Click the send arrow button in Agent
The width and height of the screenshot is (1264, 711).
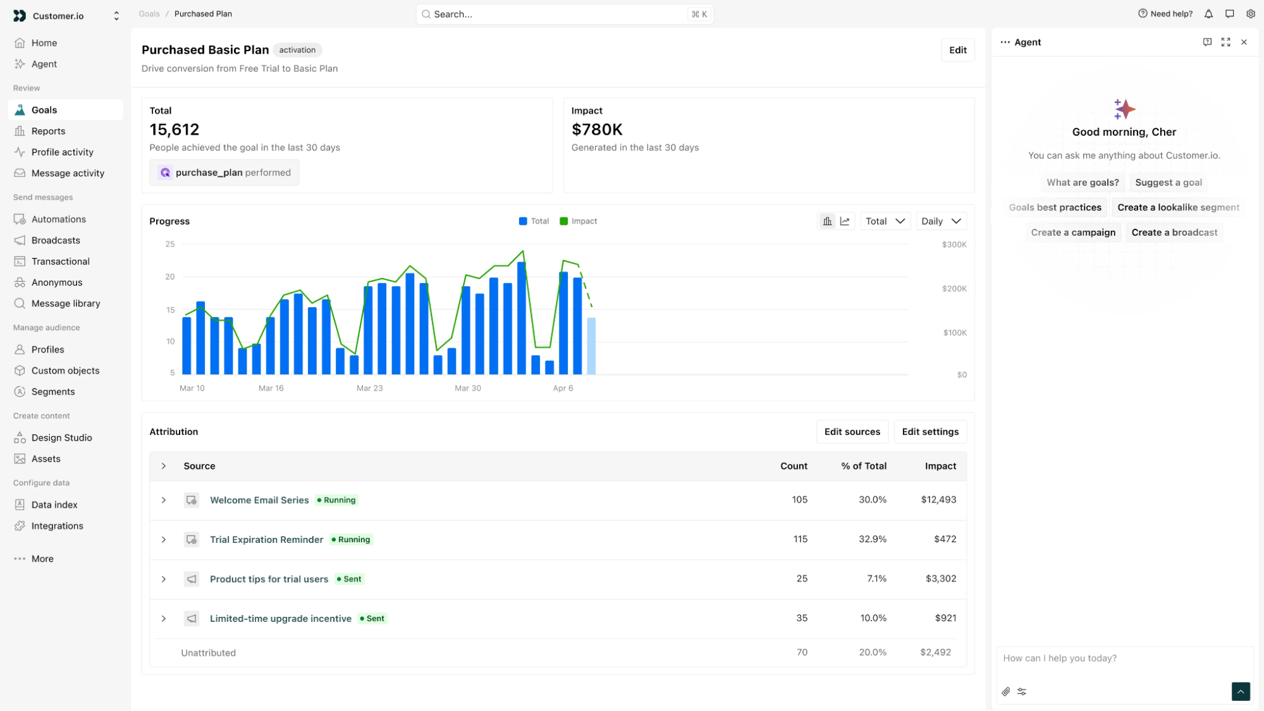[1241, 692]
